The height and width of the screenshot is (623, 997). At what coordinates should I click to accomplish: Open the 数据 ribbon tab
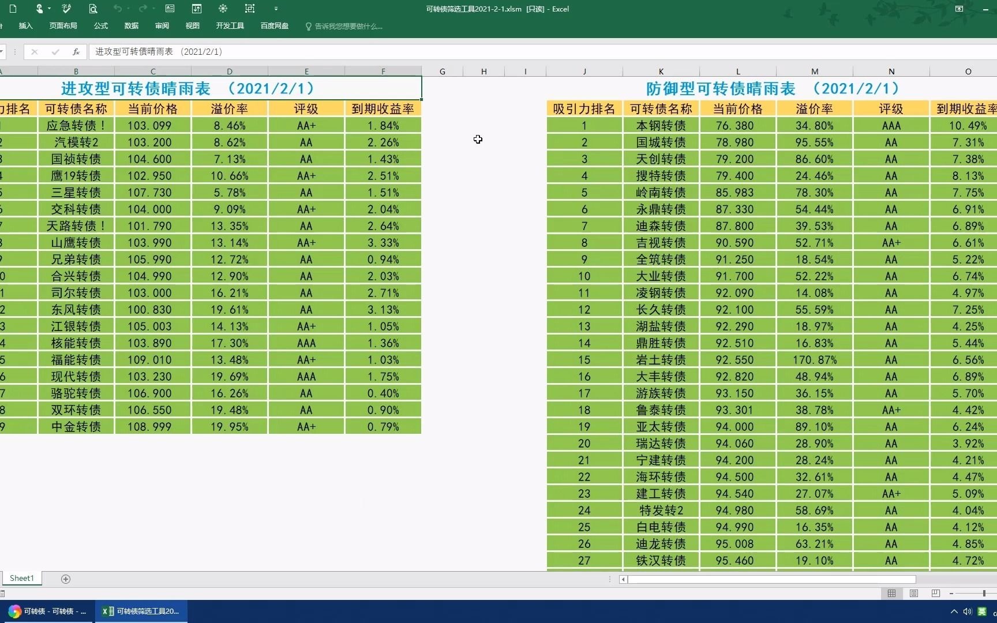click(x=132, y=26)
